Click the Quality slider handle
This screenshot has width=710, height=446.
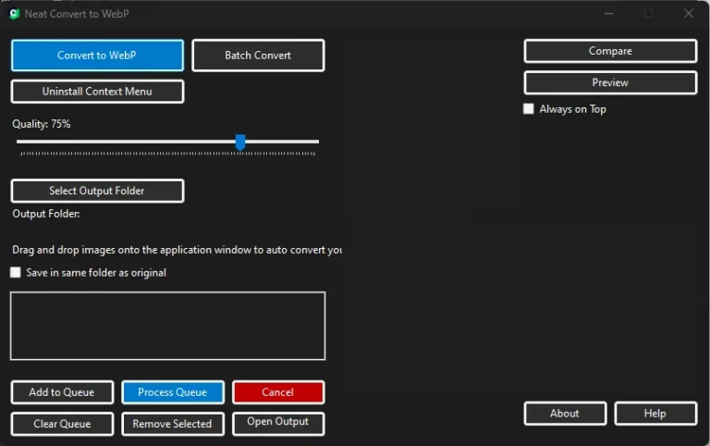coord(240,142)
